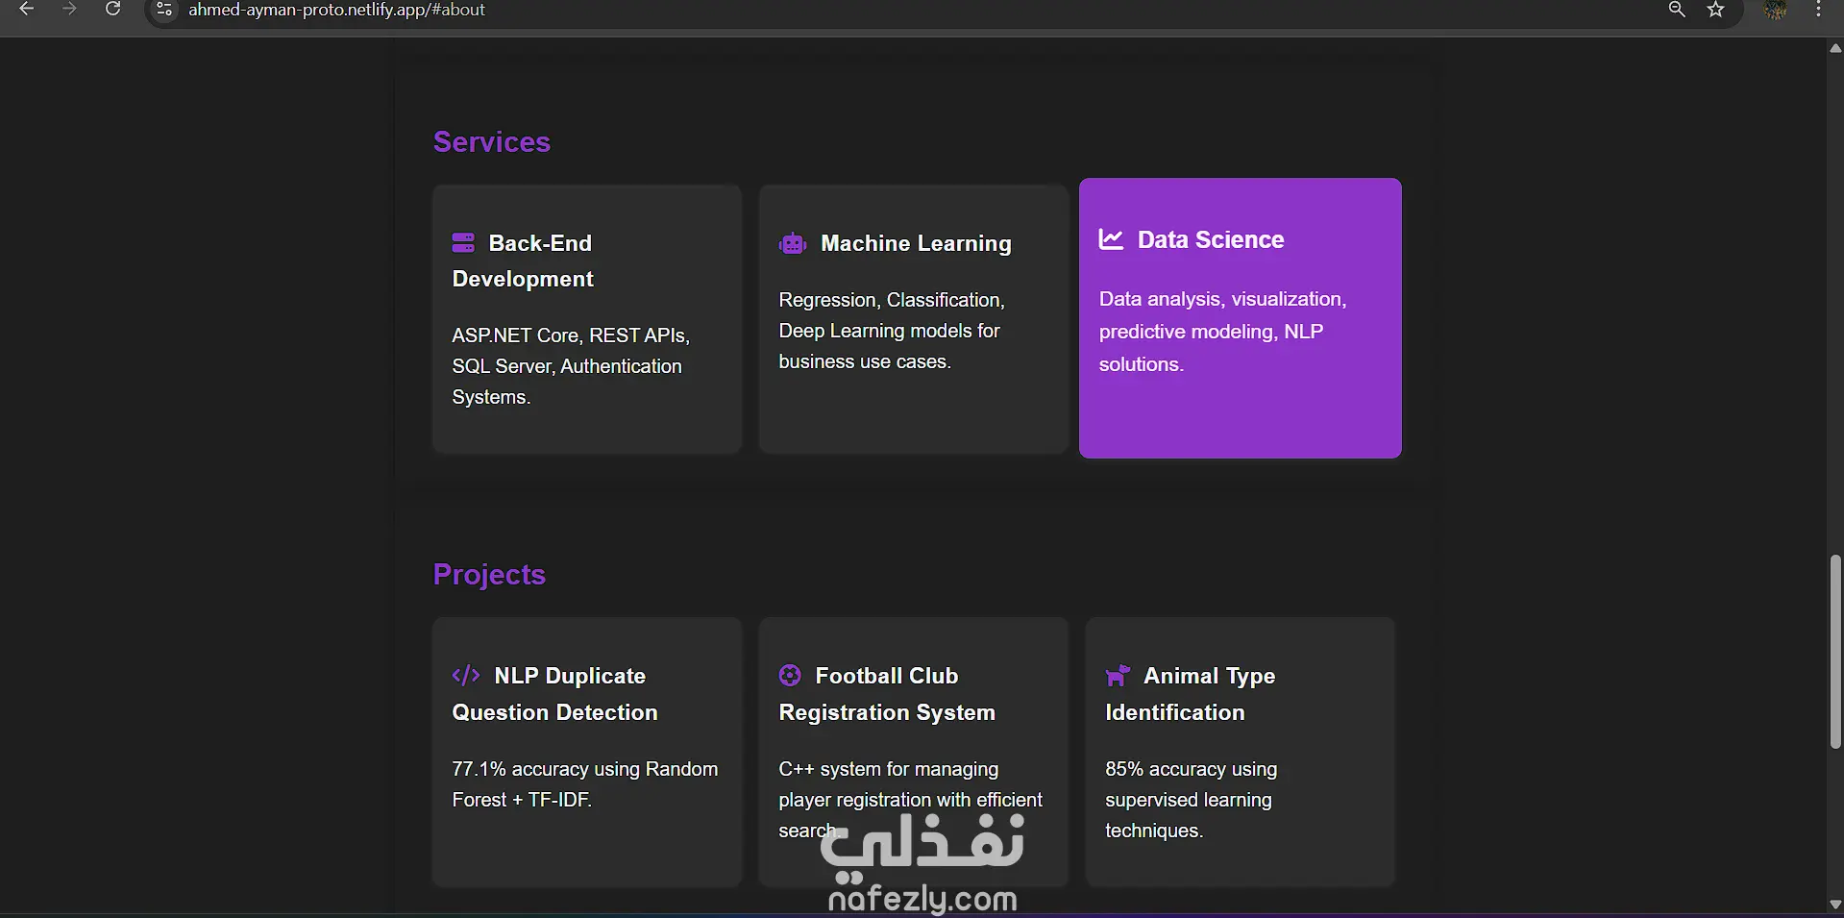Click the server icon beside Back-End Development

463,242
